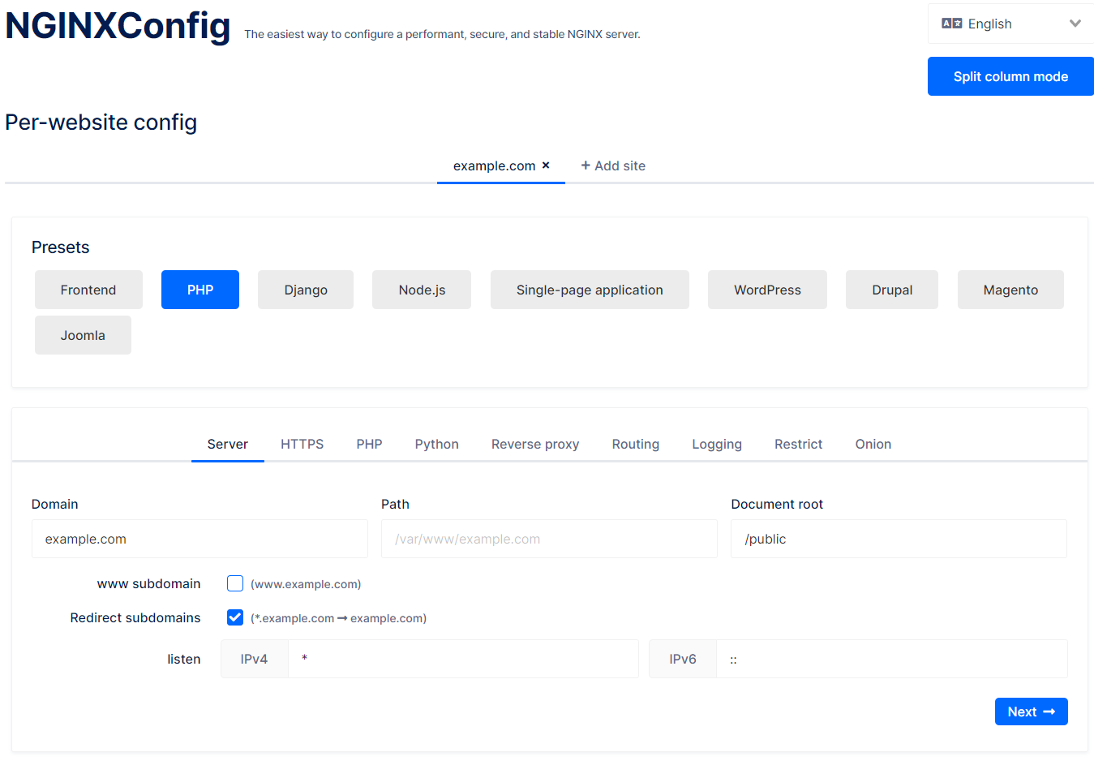Activate Split column mode
Screen dimensions: 1094x761
tap(1010, 75)
